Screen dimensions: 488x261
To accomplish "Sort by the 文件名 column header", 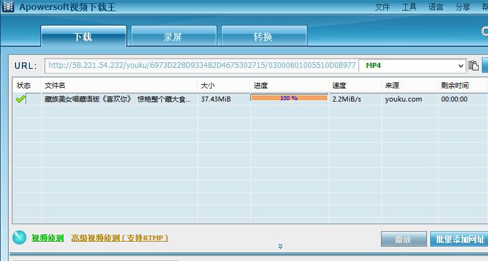I will (119, 85).
